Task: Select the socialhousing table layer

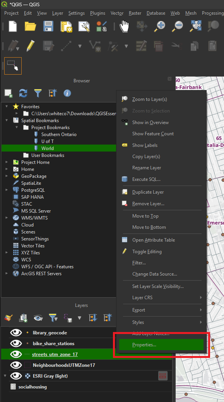Action: (32, 387)
